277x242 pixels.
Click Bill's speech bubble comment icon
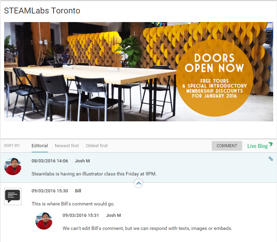coord(13,196)
